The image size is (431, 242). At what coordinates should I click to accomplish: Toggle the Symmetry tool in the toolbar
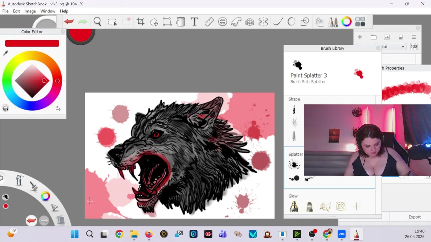pyautogui.click(x=263, y=22)
